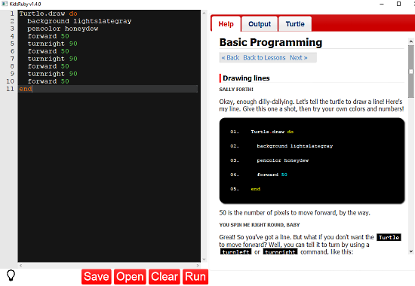Return via Back to Lessons link

tap(264, 58)
